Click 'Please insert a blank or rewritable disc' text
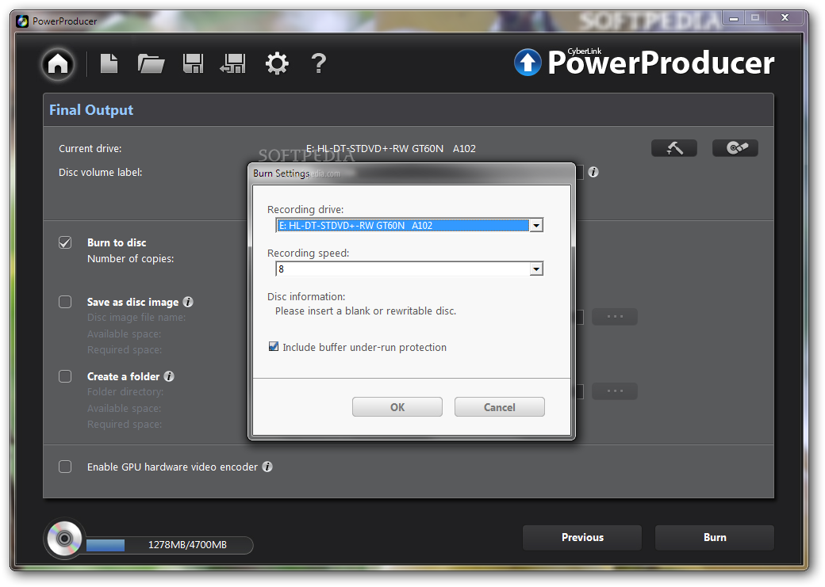Screen dimensions: 825x587 pos(366,311)
